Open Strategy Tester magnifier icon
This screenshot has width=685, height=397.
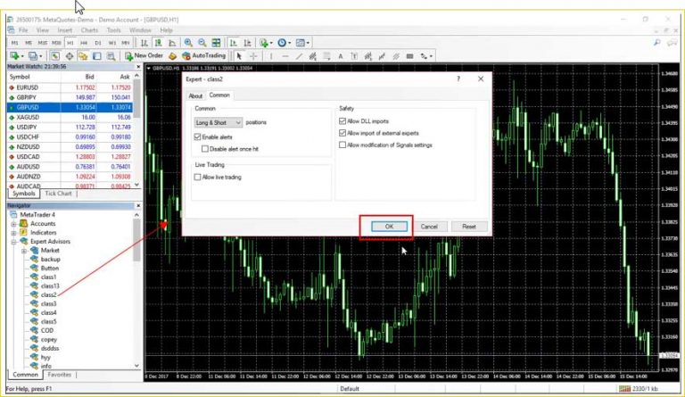click(x=111, y=56)
